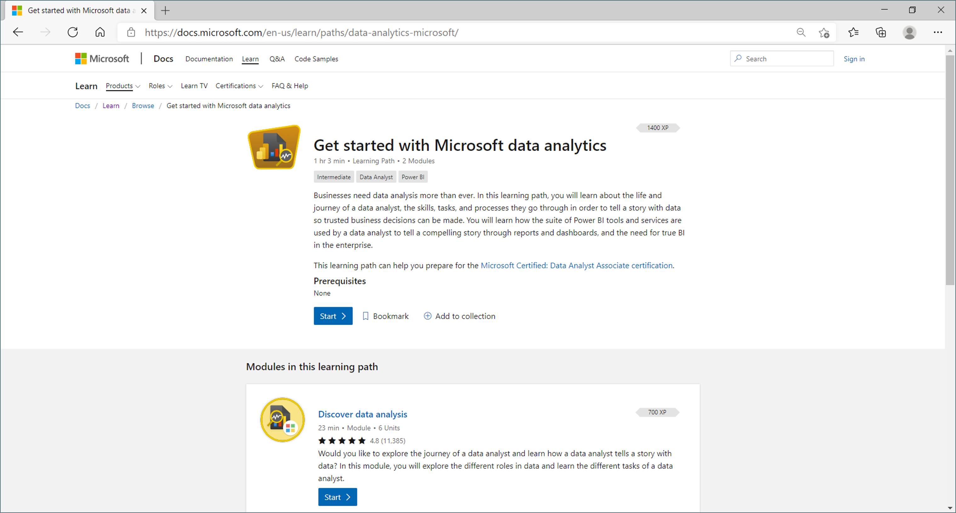Screen dimensions: 956x513
Task: Click the Intermediate tag
Action: [334, 177]
